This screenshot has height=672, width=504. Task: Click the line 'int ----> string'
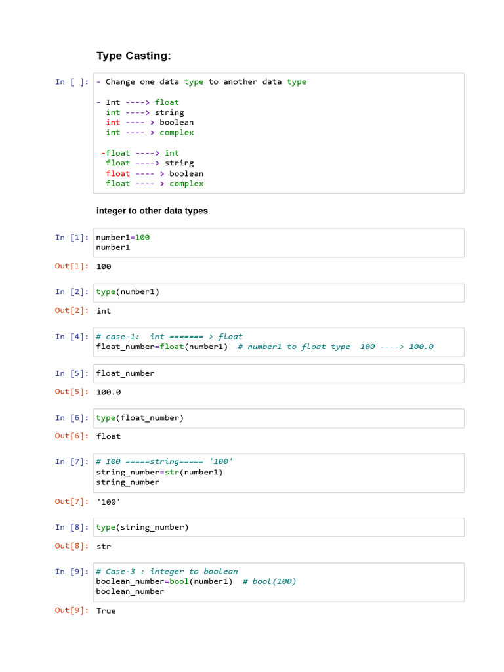tap(145, 112)
